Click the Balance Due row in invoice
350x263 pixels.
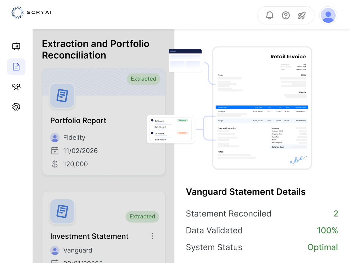click(x=289, y=147)
